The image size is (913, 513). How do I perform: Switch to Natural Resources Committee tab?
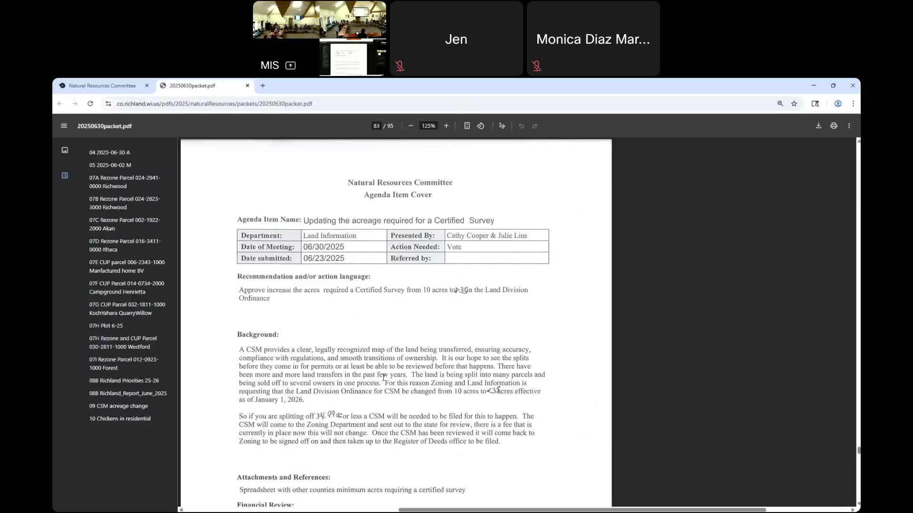[102, 85]
